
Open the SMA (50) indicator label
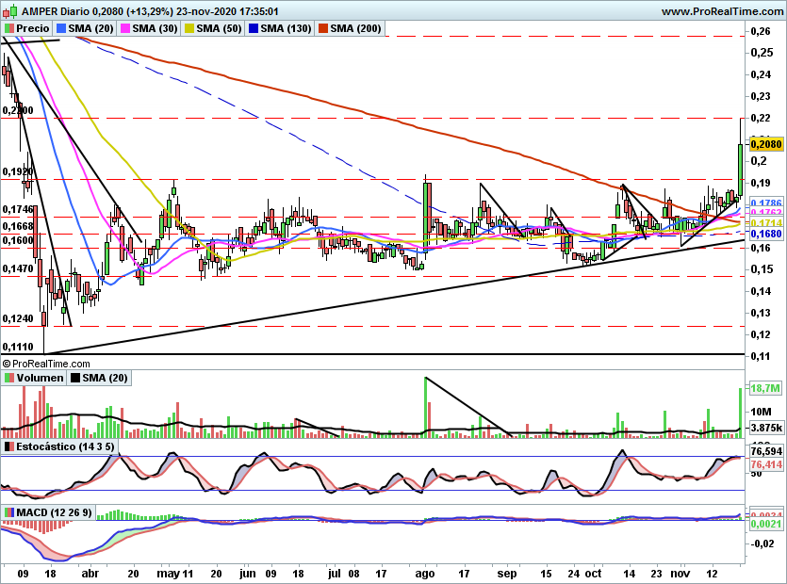click(x=219, y=29)
